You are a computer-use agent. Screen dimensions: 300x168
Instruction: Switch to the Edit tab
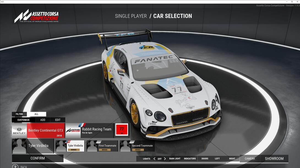pyautogui.click(x=58, y=120)
